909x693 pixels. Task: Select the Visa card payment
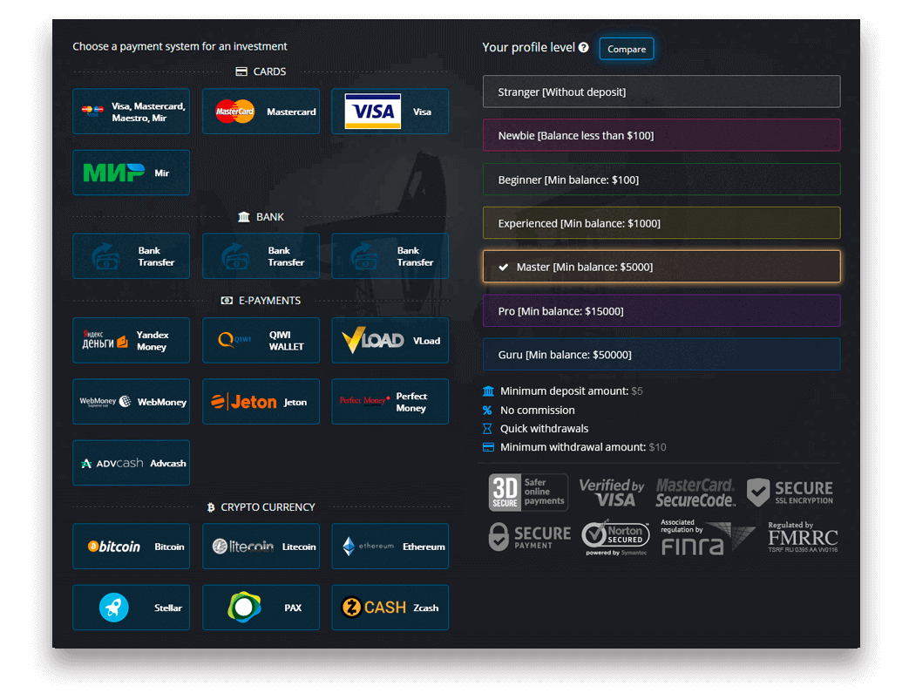coord(390,112)
